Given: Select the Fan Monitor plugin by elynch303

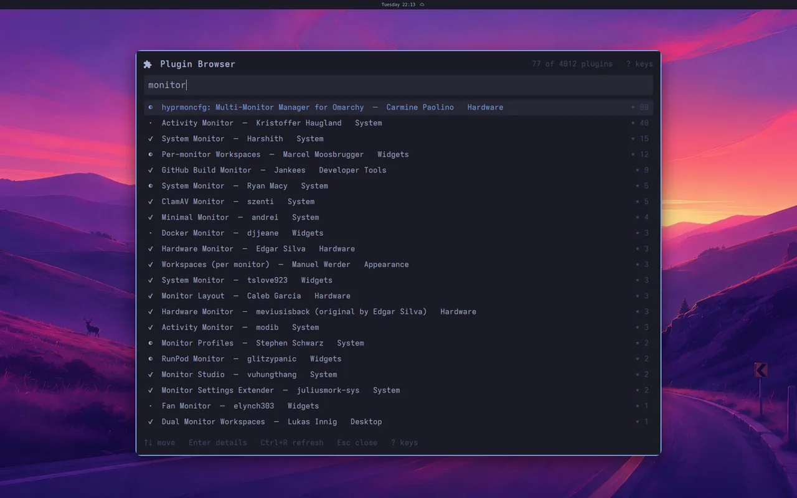Looking at the screenshot, I should (x=398, y=406).
